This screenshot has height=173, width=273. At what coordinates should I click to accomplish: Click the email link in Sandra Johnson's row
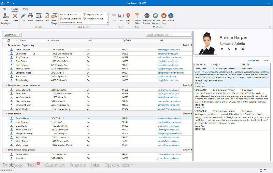coord(169,105)
